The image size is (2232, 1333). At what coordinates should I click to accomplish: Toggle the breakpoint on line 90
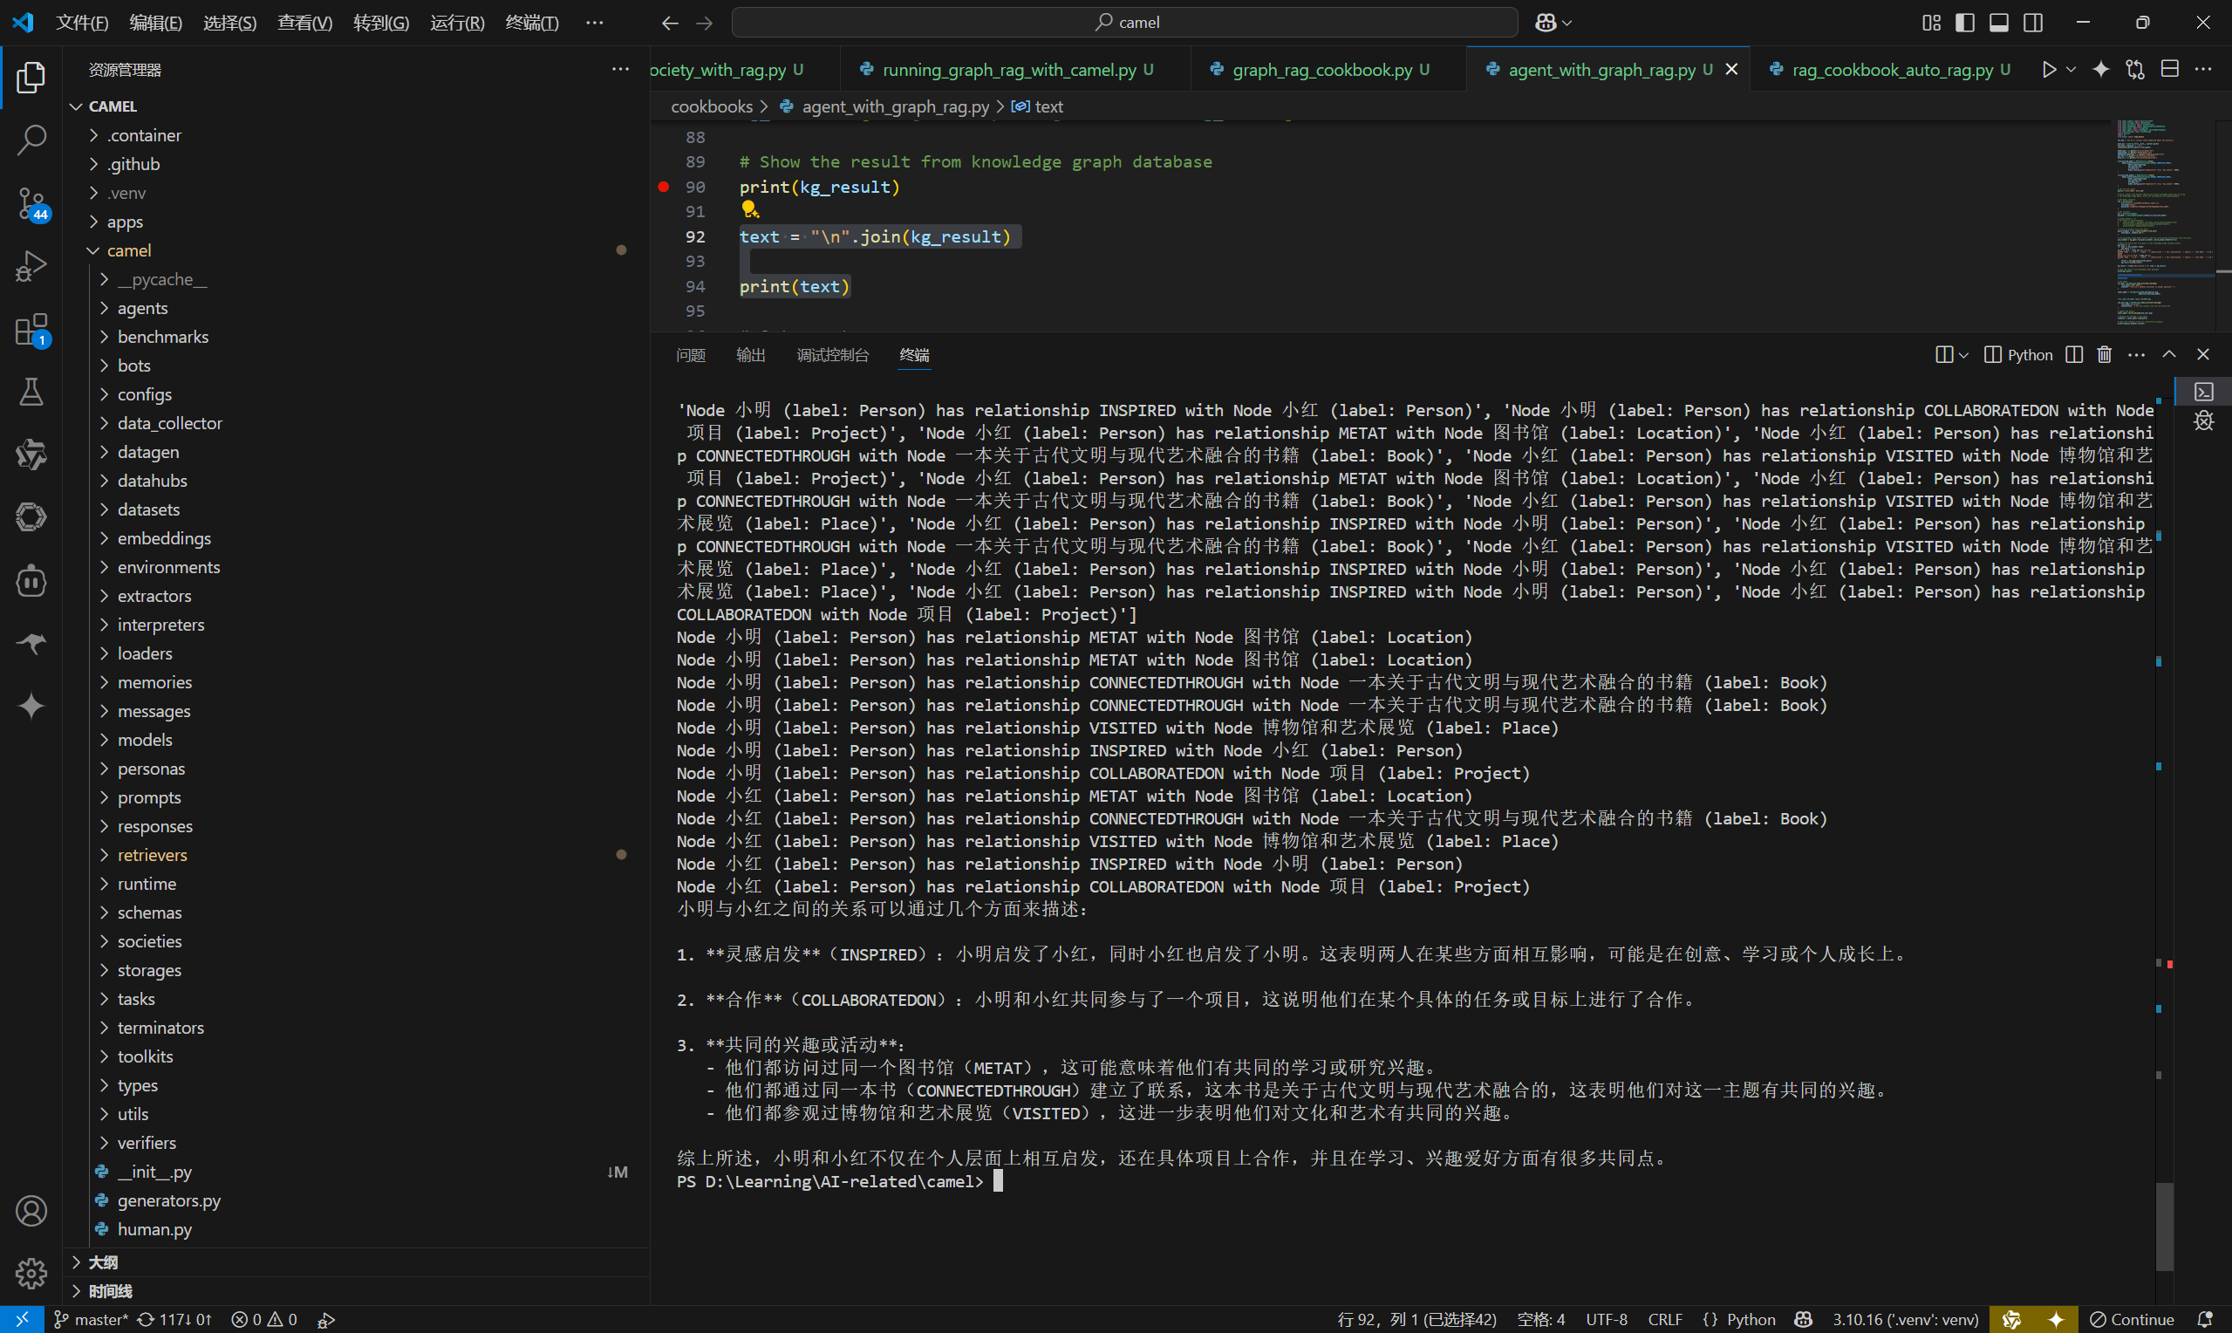[x=664, y=187]
